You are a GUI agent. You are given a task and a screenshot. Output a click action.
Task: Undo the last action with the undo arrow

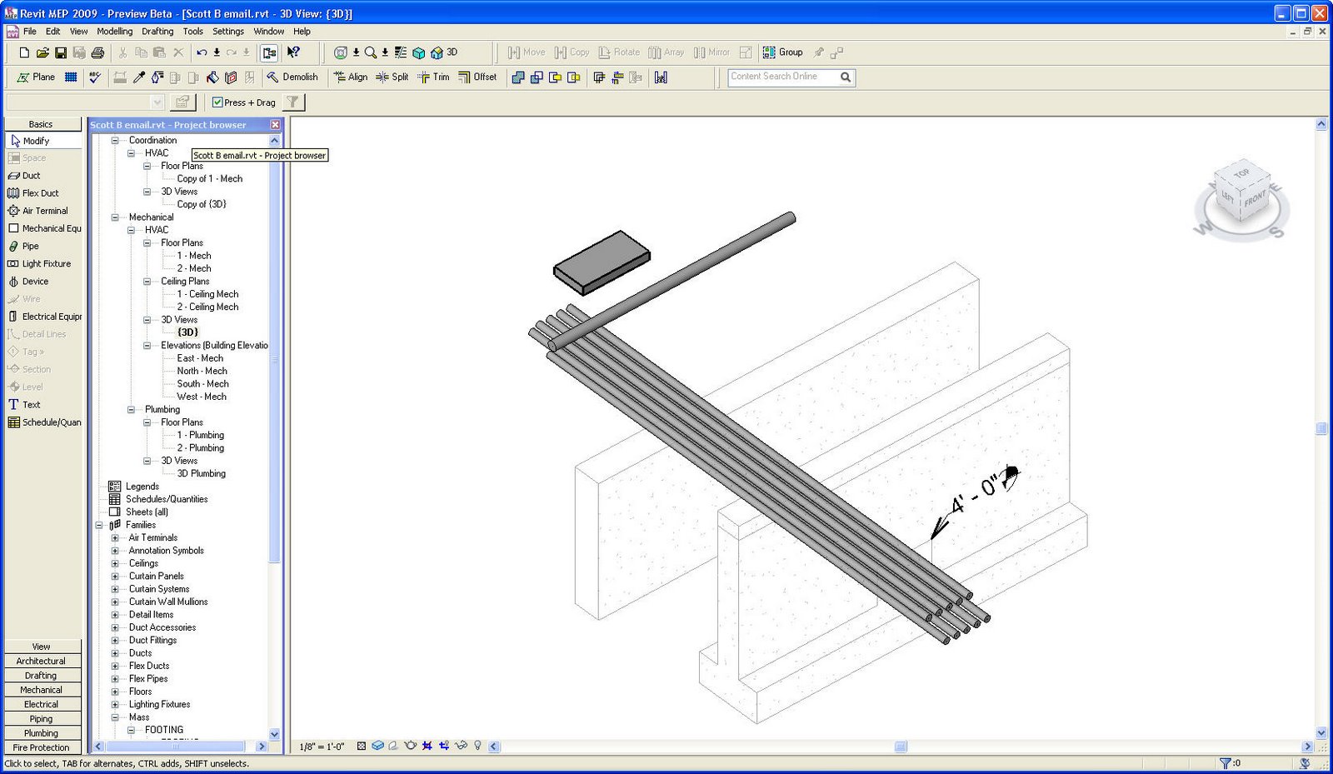(x=202, y=52)
